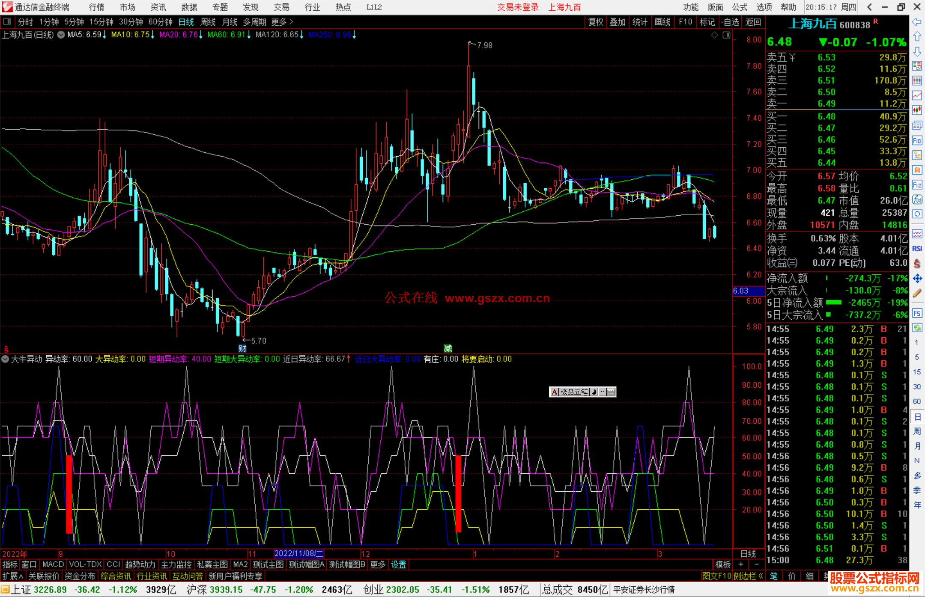Click the 2022/11/08 date marker on the timeline
Image resolution: width=925 pixels, height=597 pixels.
pyautogui.click(x=298, y=553)
